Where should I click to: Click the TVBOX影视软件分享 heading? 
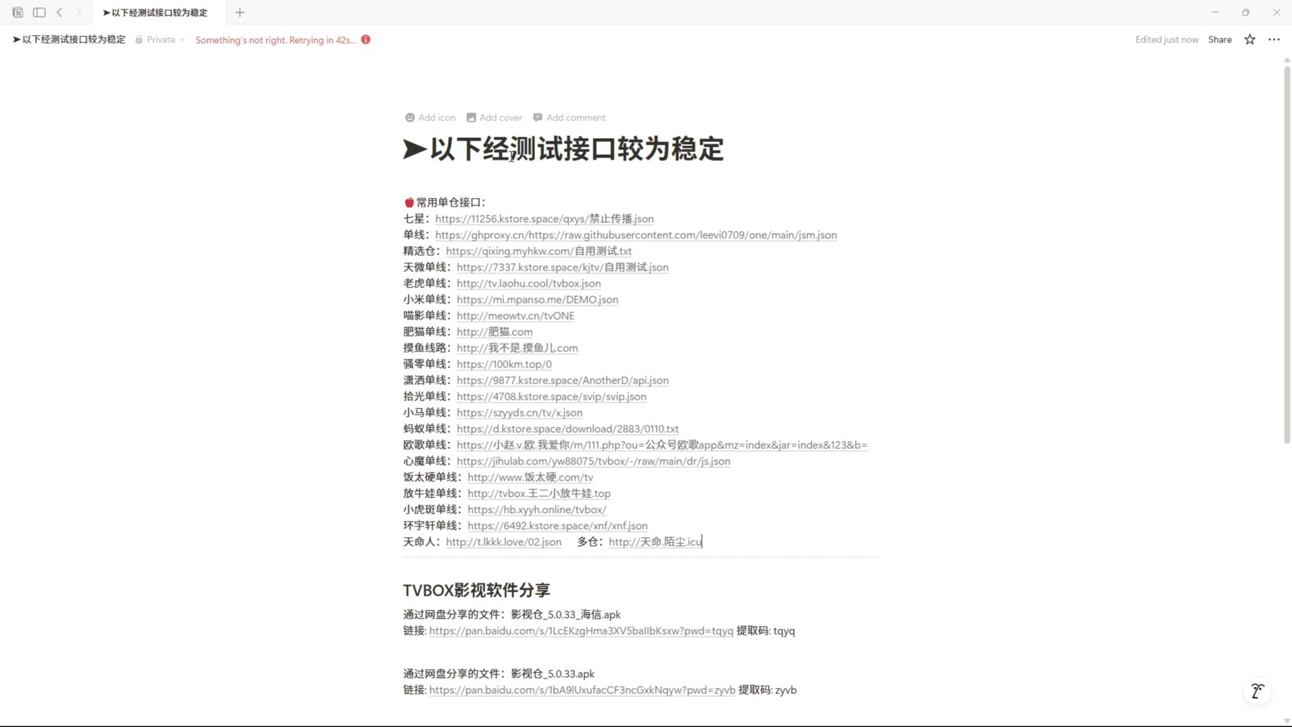tap(476, 590)
